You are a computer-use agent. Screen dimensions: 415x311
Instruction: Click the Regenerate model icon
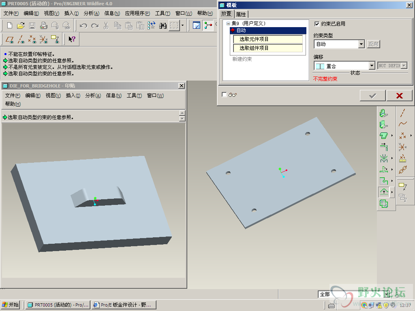point(152,26)
